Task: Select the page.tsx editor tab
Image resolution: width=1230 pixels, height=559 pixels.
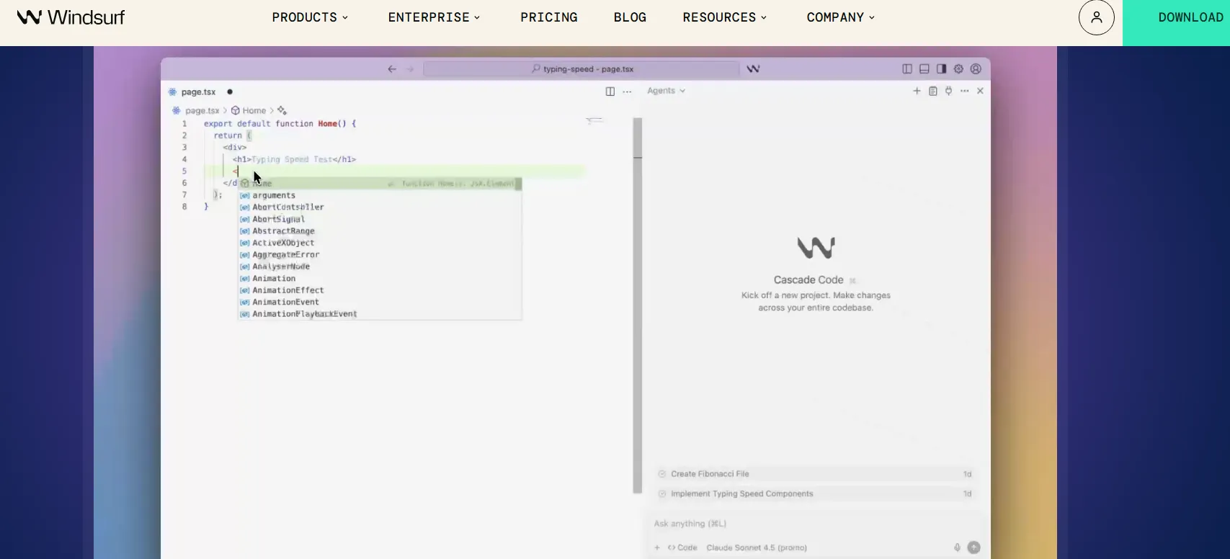Action: tap(200, 92)
